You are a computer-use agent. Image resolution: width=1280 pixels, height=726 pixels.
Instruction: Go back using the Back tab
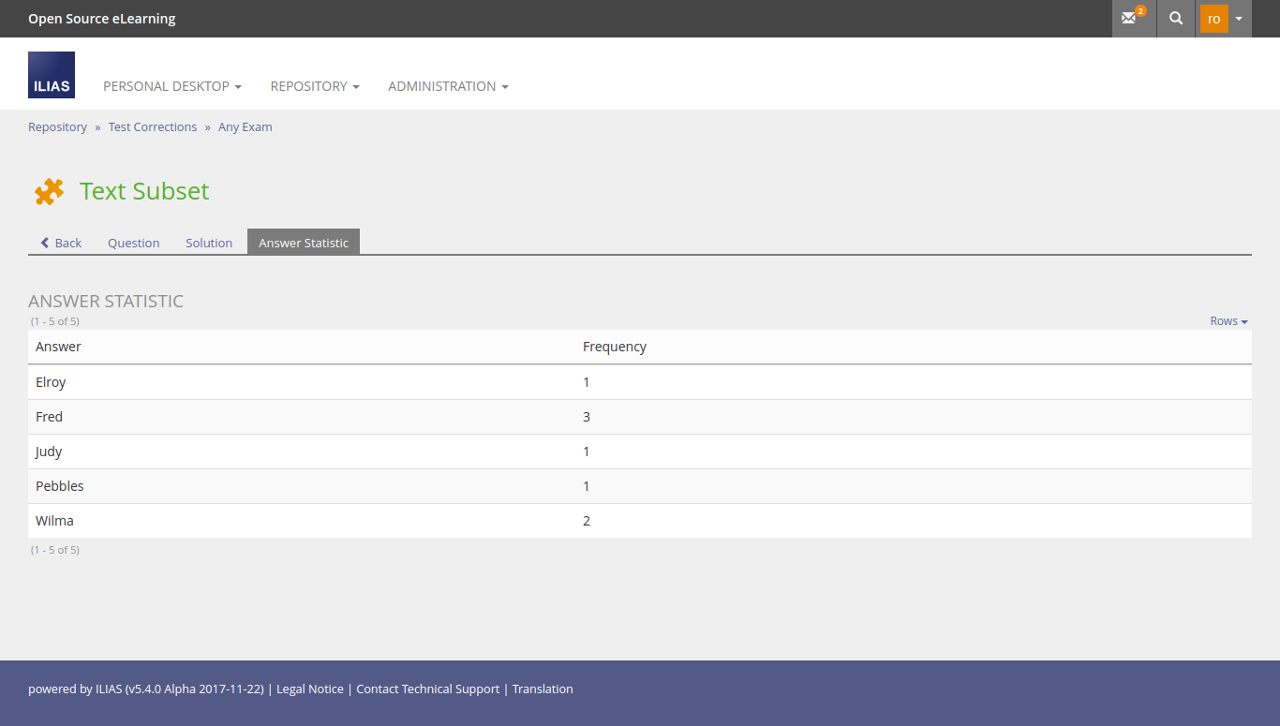(x=61, y=243)
